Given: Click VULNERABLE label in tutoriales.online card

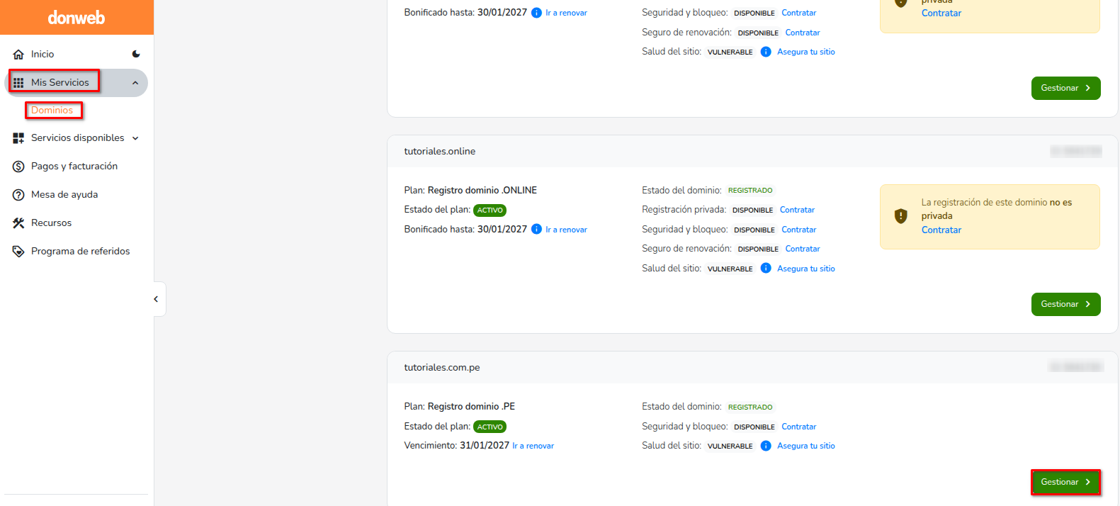Looking at the screenshot, I should click(730, 269).
